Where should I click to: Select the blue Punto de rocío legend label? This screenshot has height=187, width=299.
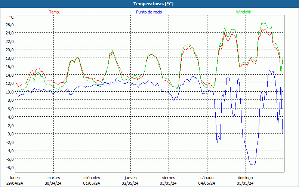point(149,12)
